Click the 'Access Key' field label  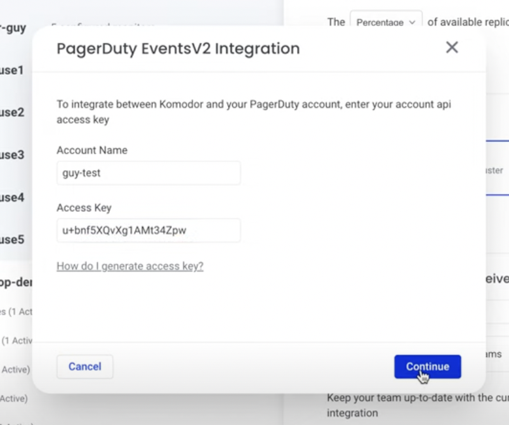pyautogui.click(x=84, y=207)
